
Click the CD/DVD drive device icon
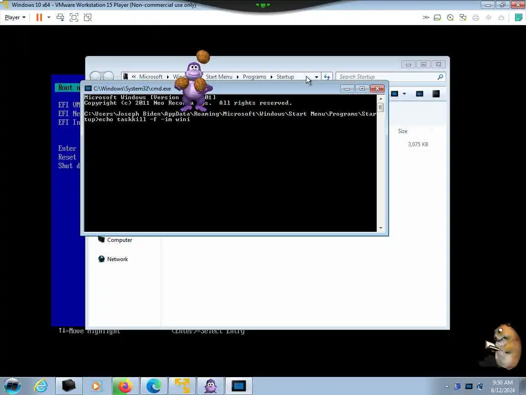click(x=450, y=17)
